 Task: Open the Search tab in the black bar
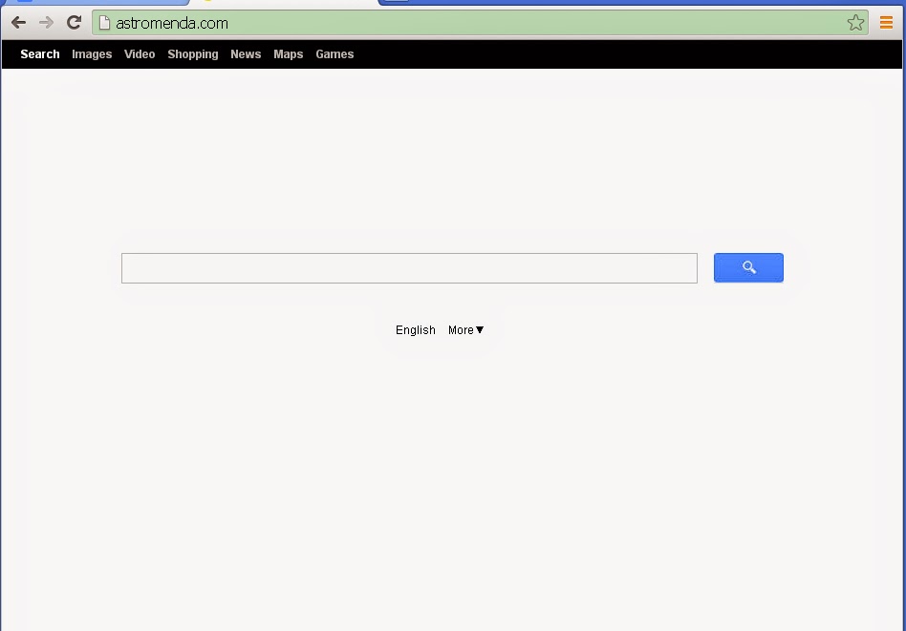click(40, 54)
